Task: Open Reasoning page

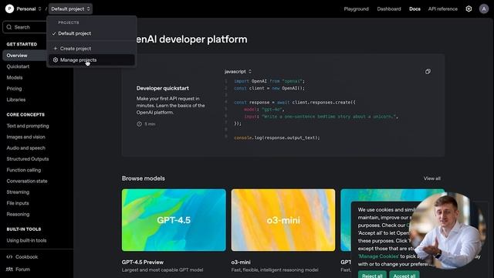Action: click(18, 214)
